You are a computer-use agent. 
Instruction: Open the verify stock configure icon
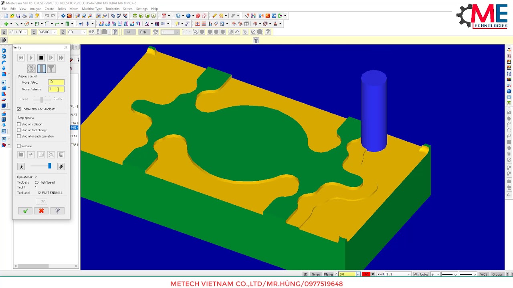[x=21, y=155]
